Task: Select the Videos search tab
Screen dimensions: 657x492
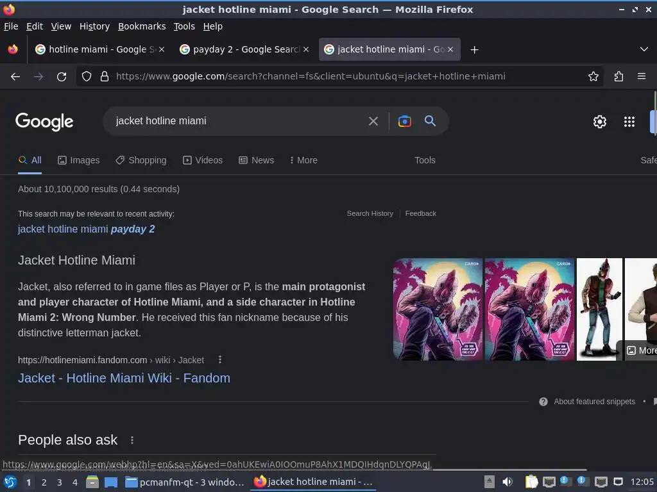Action: click(x=203, y=160)
